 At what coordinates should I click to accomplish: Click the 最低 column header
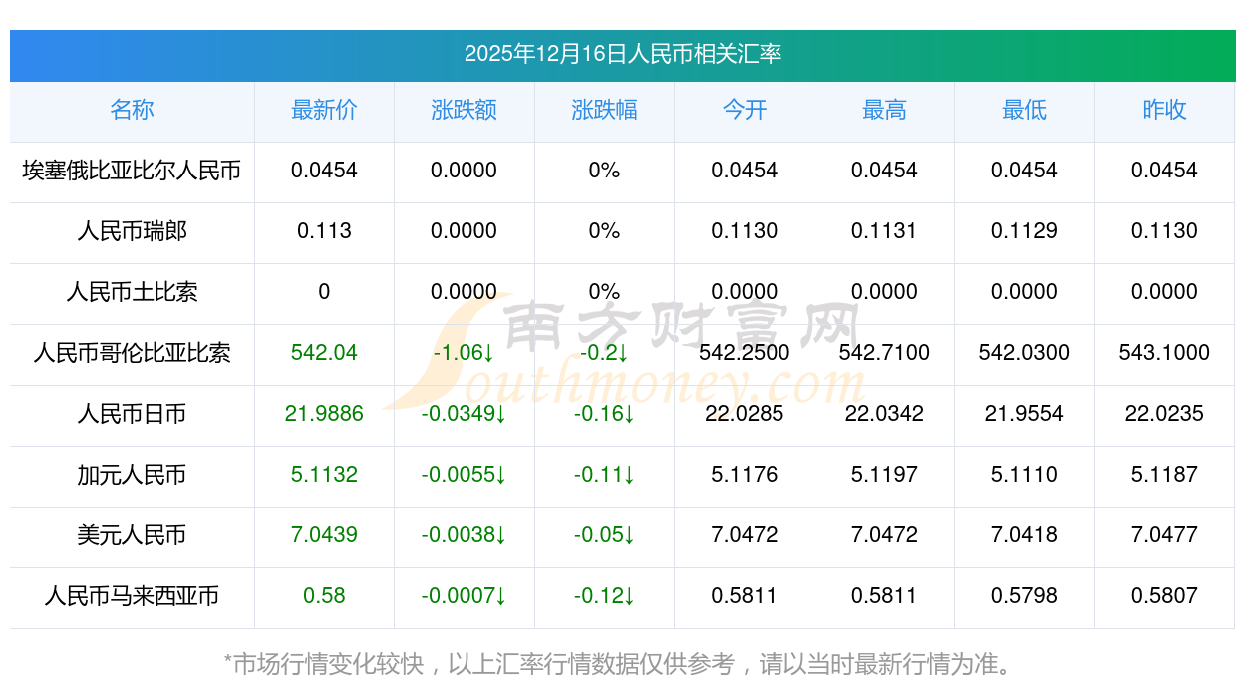[1024, 110]
